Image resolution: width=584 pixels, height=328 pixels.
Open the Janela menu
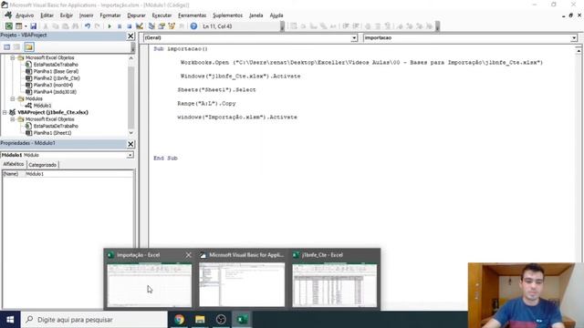(x=255, y=15)
